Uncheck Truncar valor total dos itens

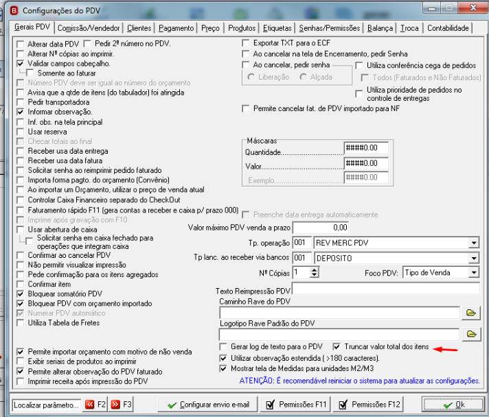click(337, 346)
